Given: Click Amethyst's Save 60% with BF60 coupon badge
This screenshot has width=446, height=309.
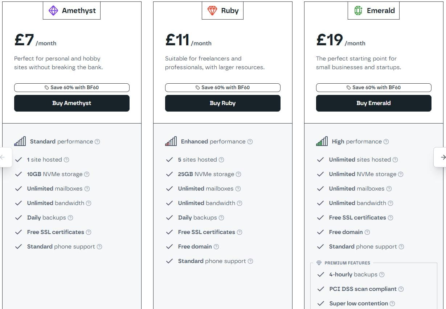Looking at the screenshot, I should 71,88.
